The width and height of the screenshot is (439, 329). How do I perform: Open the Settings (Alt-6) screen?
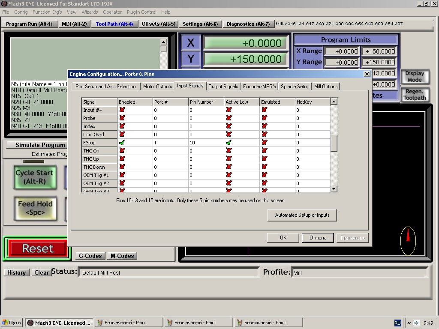coord(200,24)
